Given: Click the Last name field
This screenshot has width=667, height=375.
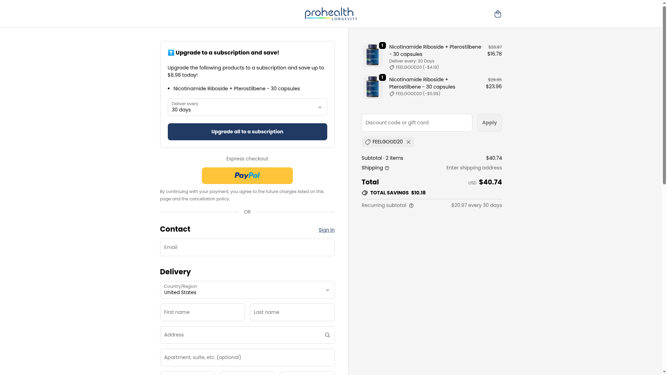Looking at the screenshot, I should click(292, 312).
